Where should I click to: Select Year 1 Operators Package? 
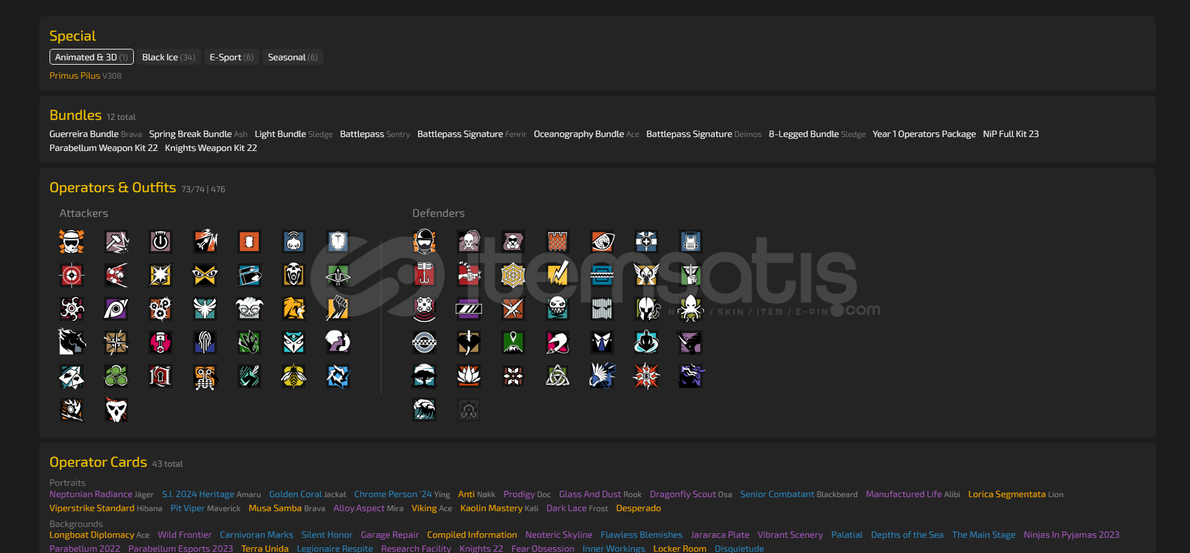coord(924,134)
